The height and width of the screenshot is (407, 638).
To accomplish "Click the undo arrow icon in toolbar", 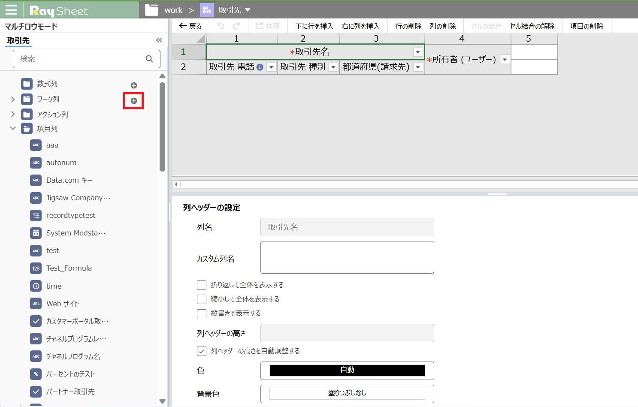I will (221, 26).
